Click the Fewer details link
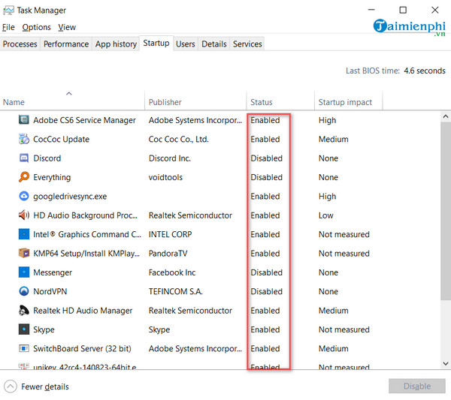Viewport: 451px width, 400px height. click(45, 386)
